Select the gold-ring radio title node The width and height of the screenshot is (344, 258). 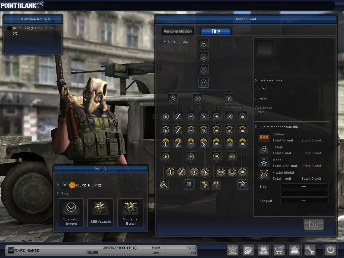[232, 157]
